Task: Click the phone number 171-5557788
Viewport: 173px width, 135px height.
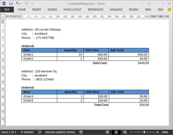Action: click(45, 38)
